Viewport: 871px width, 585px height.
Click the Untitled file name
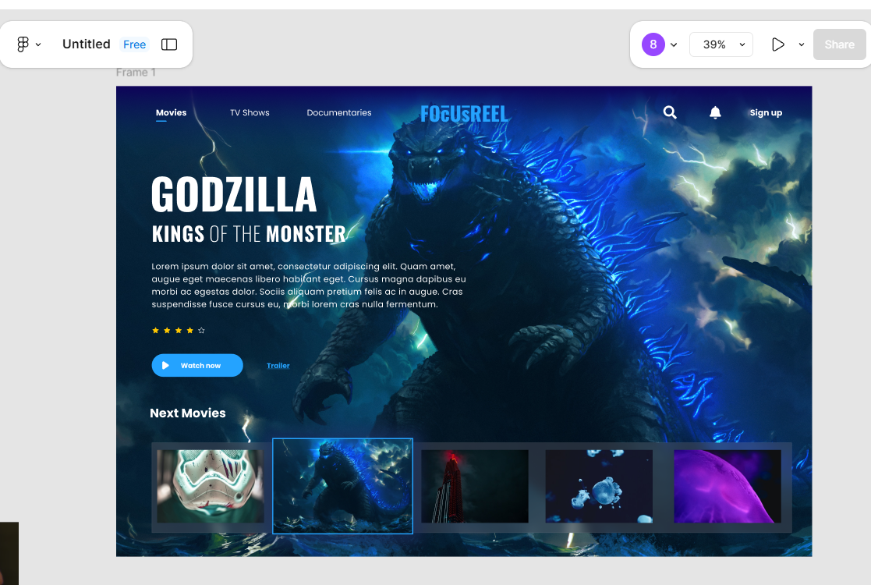tap(86, 44)
